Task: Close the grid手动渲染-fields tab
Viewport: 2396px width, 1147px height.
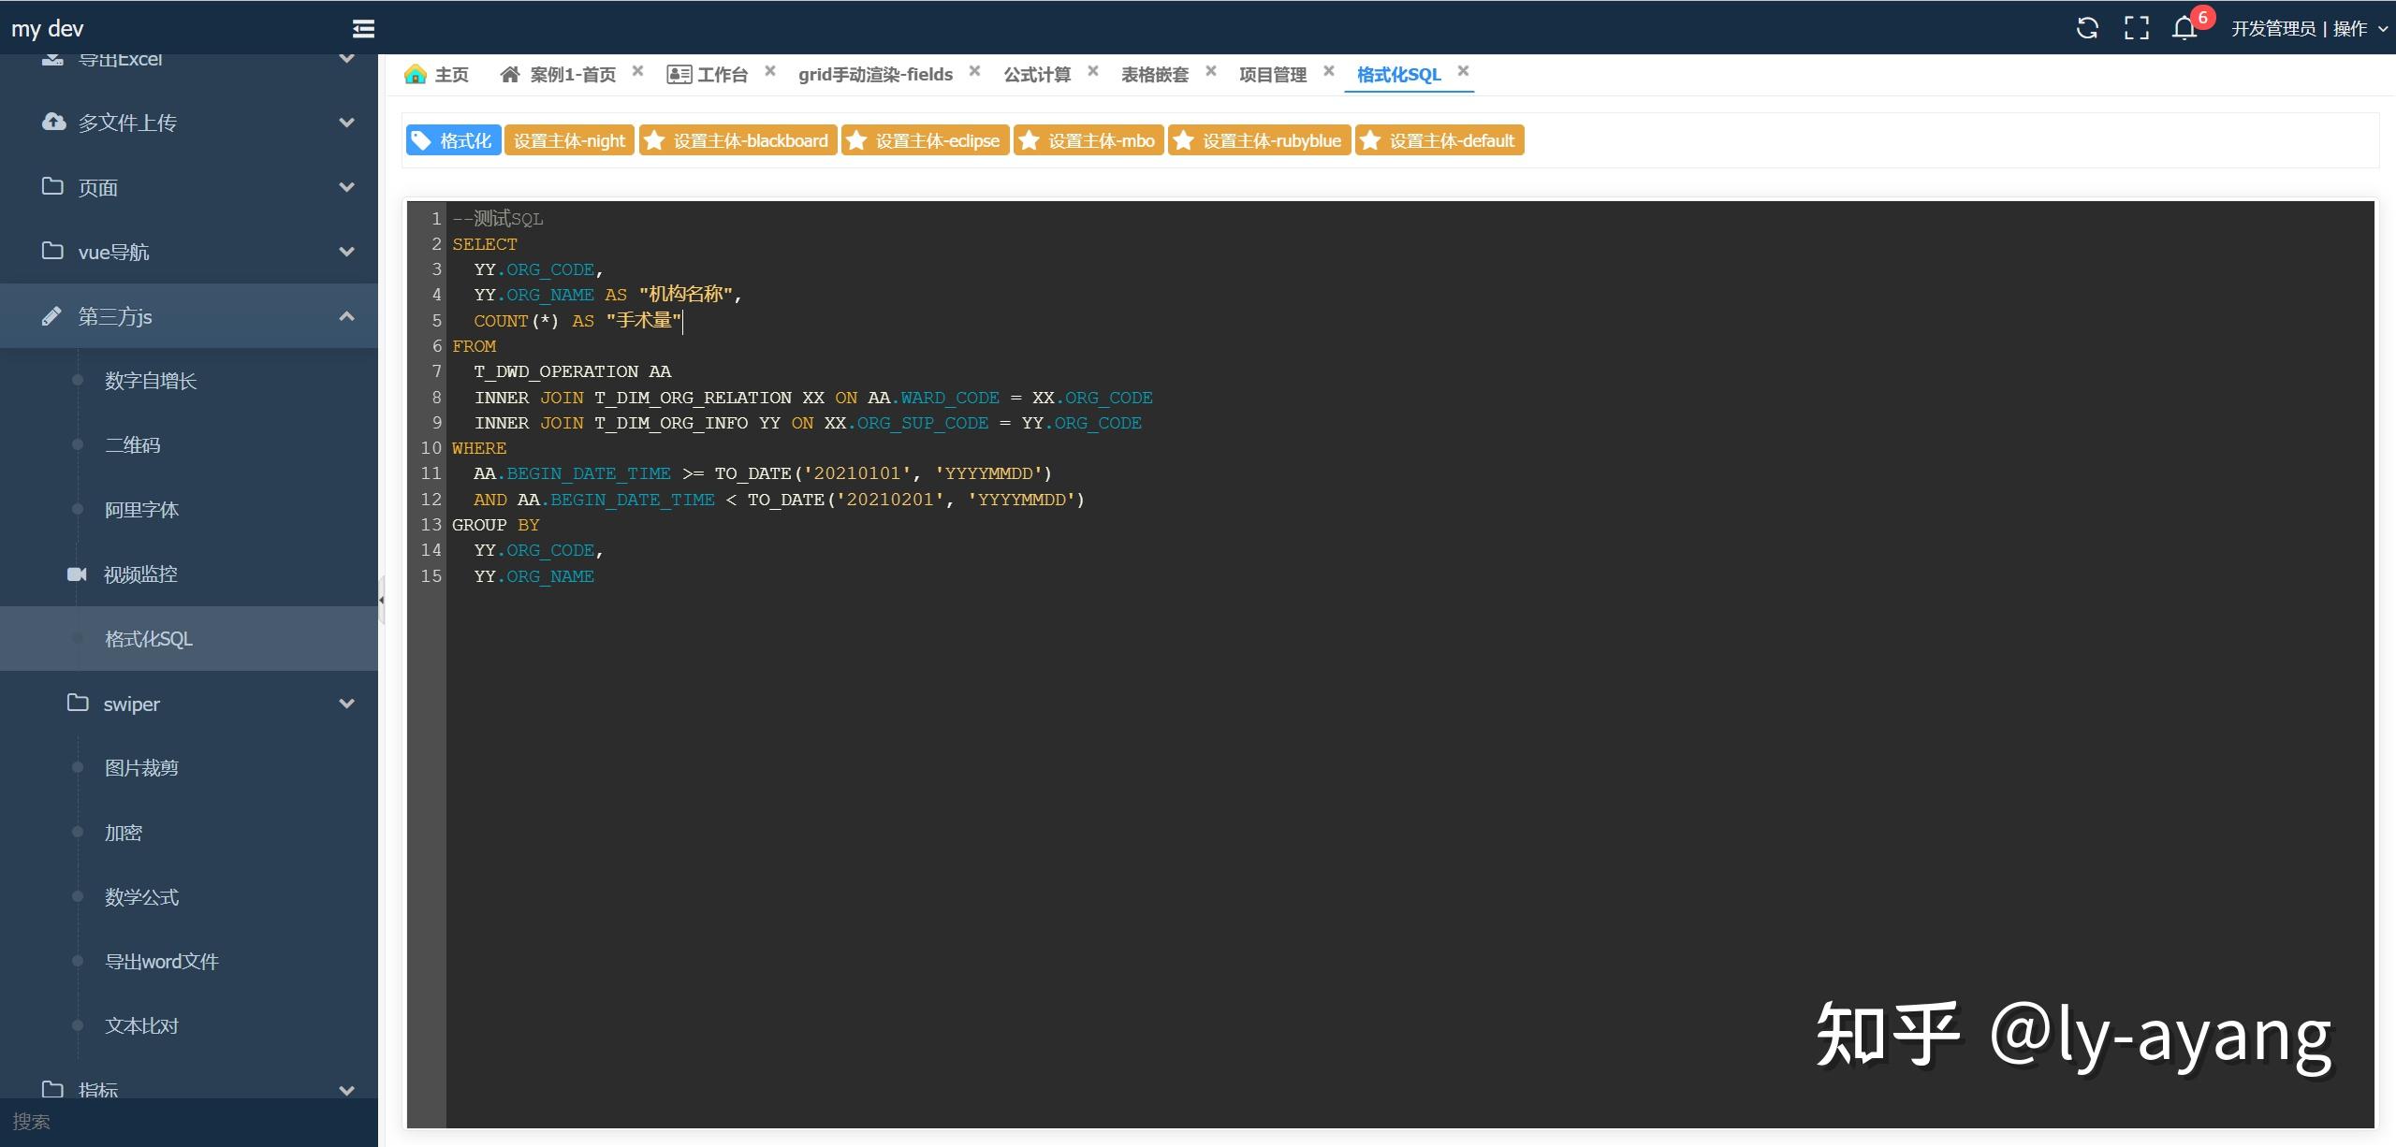Action: [x=973, y=71]
